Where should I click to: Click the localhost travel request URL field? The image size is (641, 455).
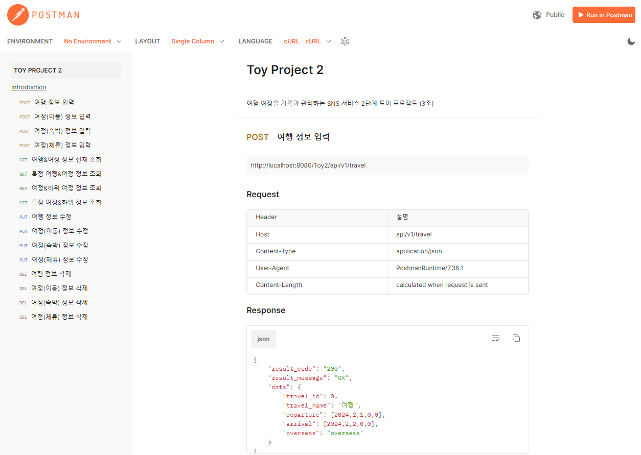click(387, 165)
